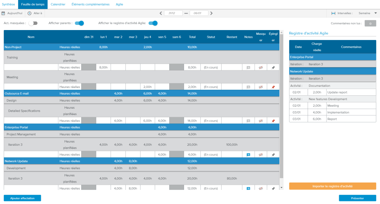The width and height of the screenshot is (380, 204).
Task: Click Ajouter affectation button
Action: (x=22, y=198)
